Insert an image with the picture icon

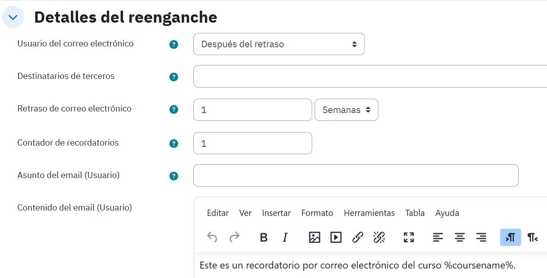click(315, 237)
